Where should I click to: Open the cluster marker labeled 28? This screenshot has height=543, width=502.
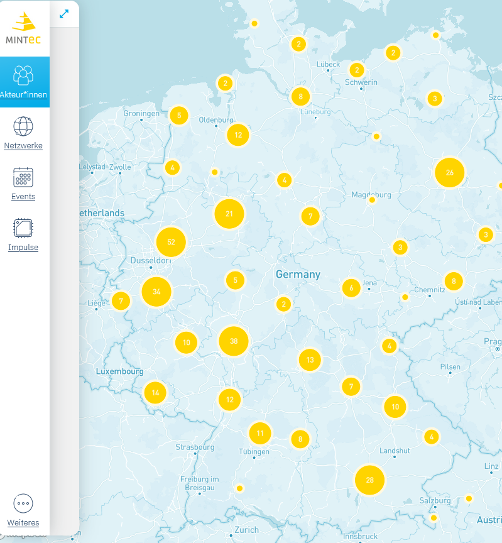point(369,480)
